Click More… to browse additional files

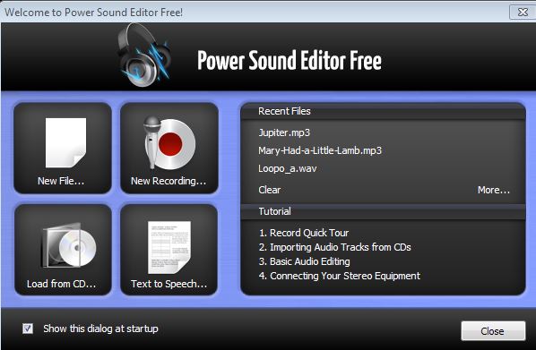[493, 190]
